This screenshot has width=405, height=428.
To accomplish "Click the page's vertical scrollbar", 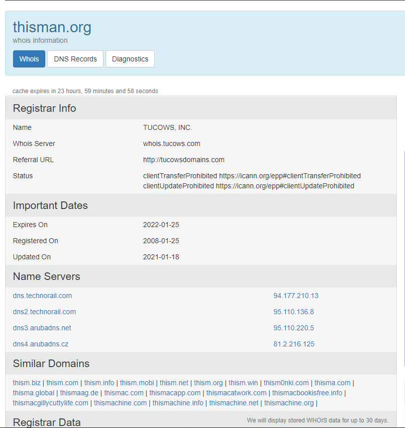I will [x=403, y=252].
